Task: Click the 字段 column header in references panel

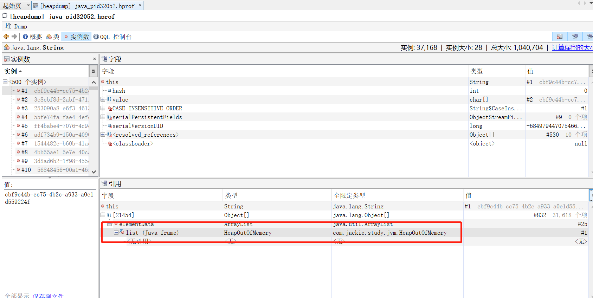Action: coord(161,195)
